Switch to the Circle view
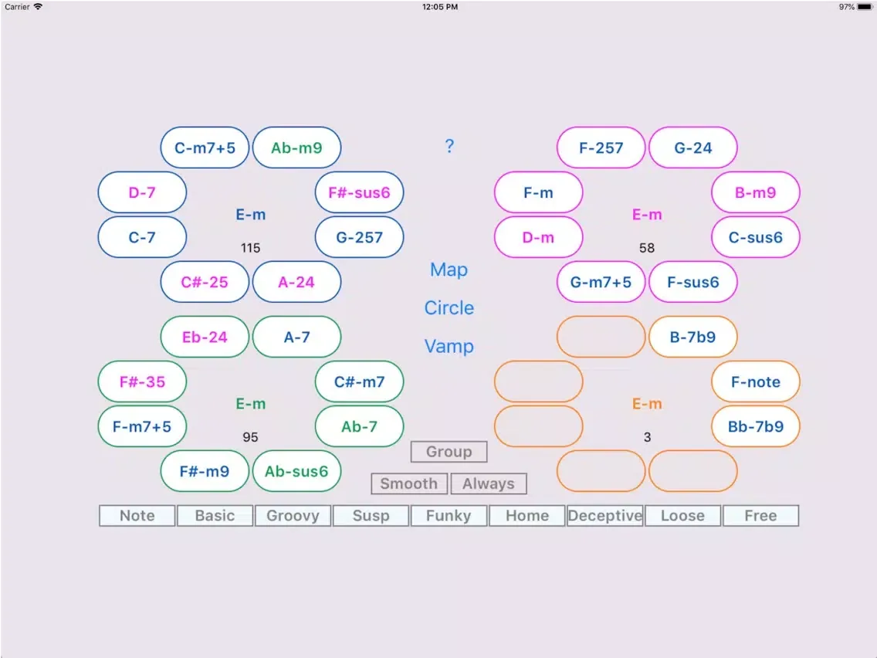877x658 pixels. click(x=449, y=307)
